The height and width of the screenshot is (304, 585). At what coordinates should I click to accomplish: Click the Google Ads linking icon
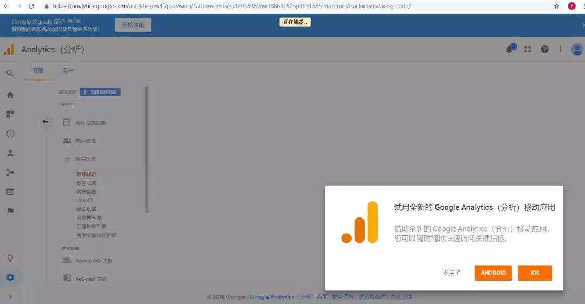(67, 260)
